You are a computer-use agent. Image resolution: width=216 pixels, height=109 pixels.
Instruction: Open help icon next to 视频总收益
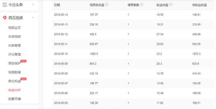tap(107, 5)
